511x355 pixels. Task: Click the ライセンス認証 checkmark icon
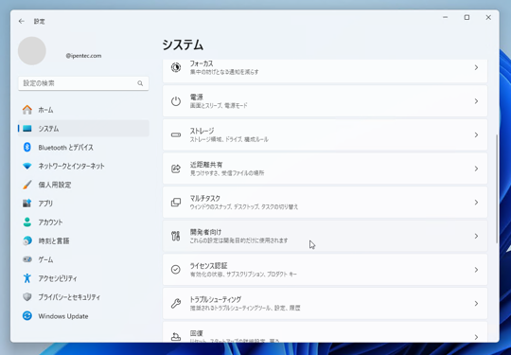click(176, 270)
